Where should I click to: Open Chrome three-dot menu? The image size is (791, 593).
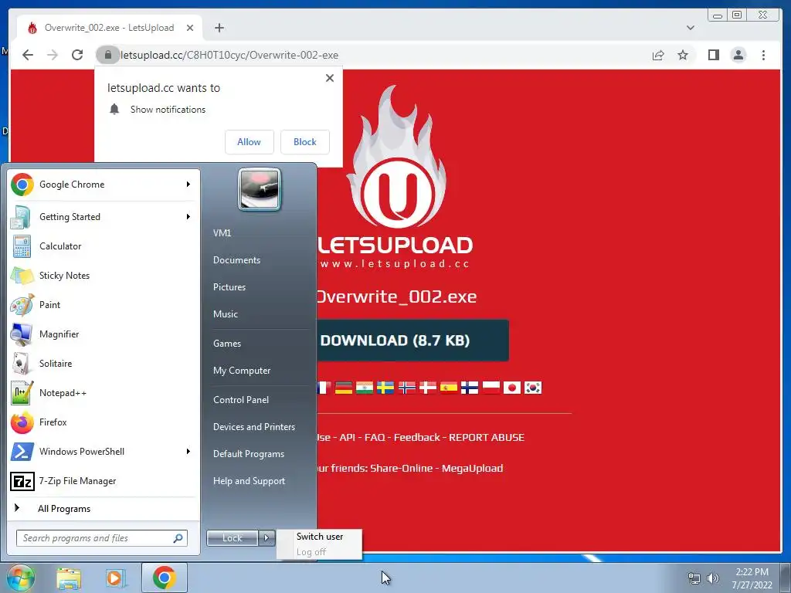763,55
